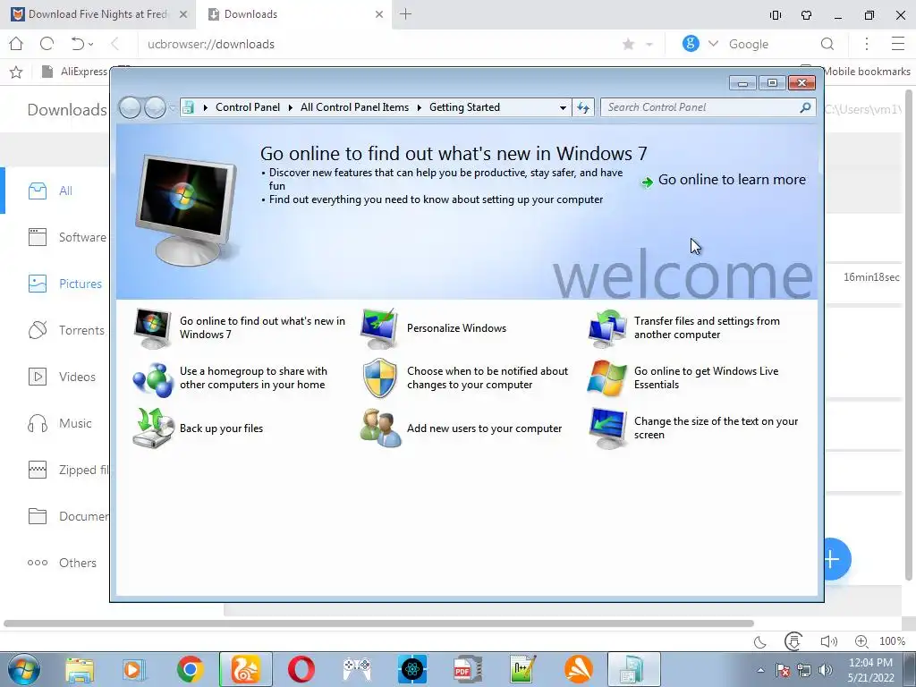916x687 pixels.
Task: Open Add new users to your computer
Action: pyautogui.click(x=462, y=428)
